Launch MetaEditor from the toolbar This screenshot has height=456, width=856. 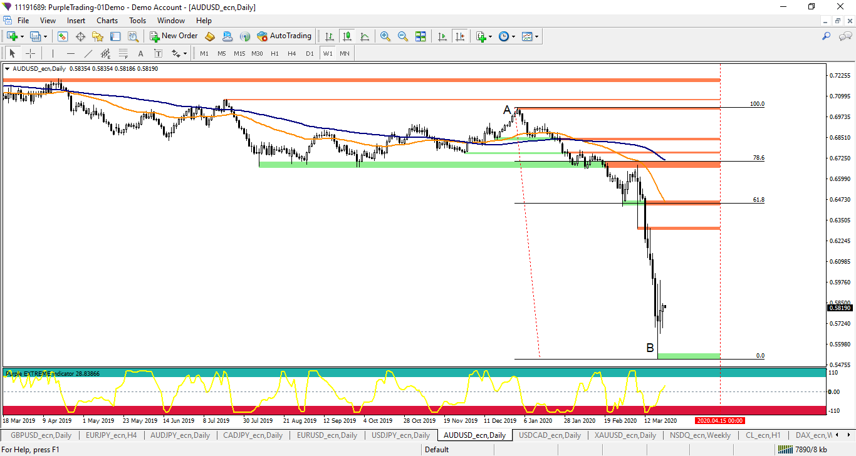(x=210, y=36)
